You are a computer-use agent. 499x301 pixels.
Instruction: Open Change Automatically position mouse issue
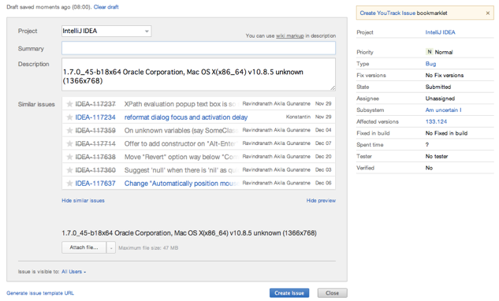pos(181,184)
